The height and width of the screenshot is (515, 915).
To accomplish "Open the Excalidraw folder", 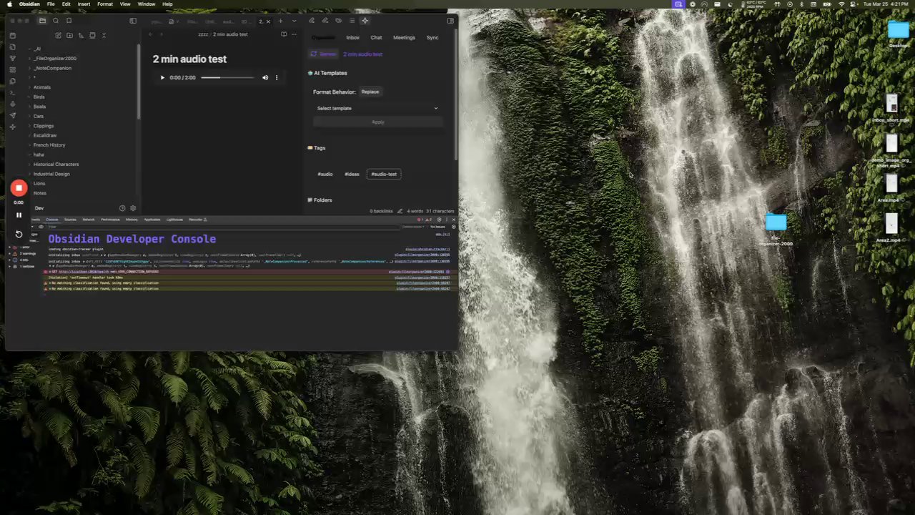I will (45, 135).
